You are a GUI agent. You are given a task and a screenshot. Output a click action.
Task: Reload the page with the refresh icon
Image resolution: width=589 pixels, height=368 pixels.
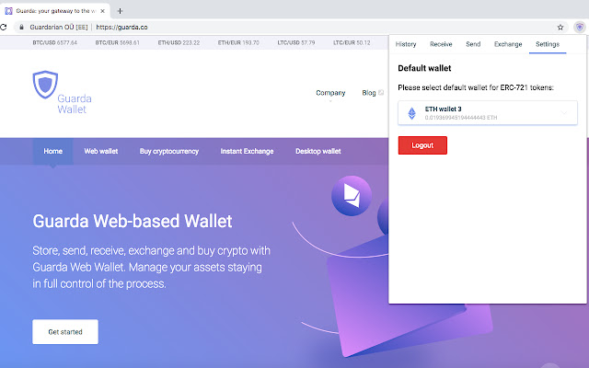(x=4, y=27)
